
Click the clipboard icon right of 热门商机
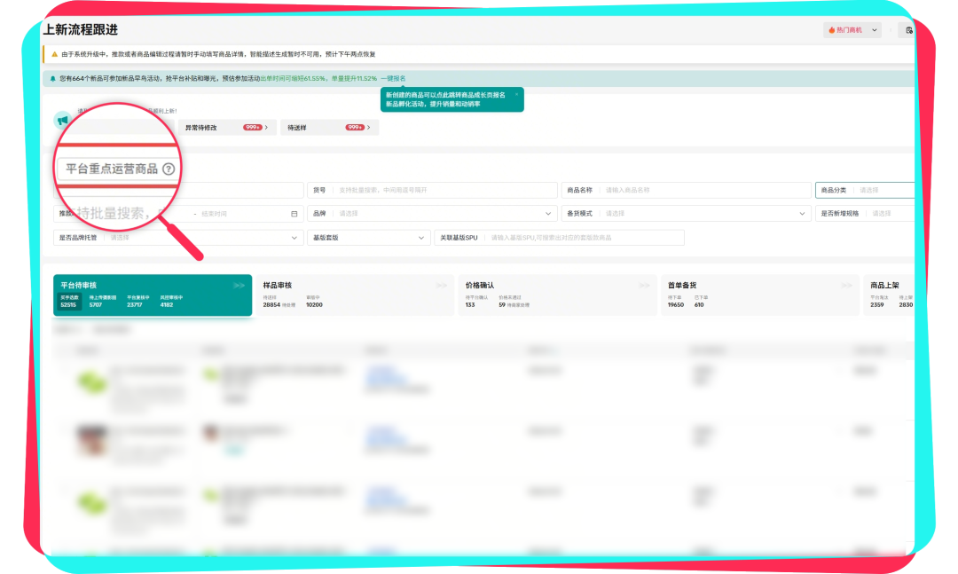tap(908, 30)
